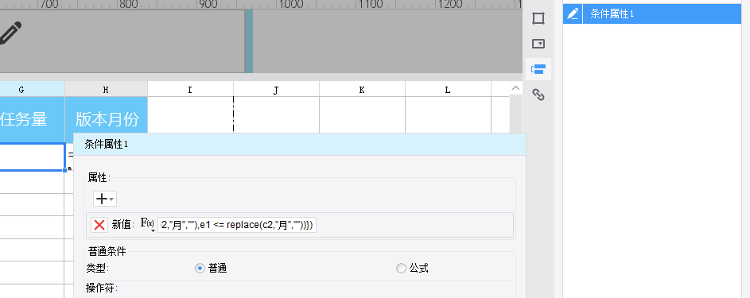Click the 版本月份 header cell

point(107,119)
